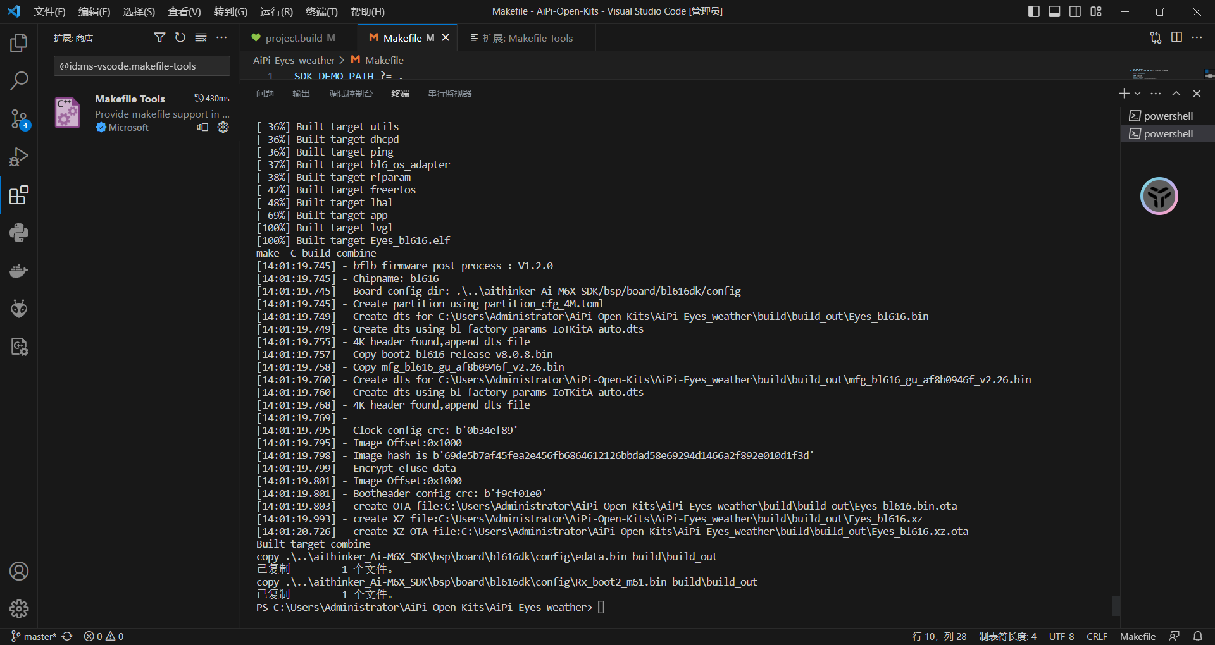This screenshot has width=1215, height=645.
Task: Open the 转到(G) menu
Action: (230, 11)
